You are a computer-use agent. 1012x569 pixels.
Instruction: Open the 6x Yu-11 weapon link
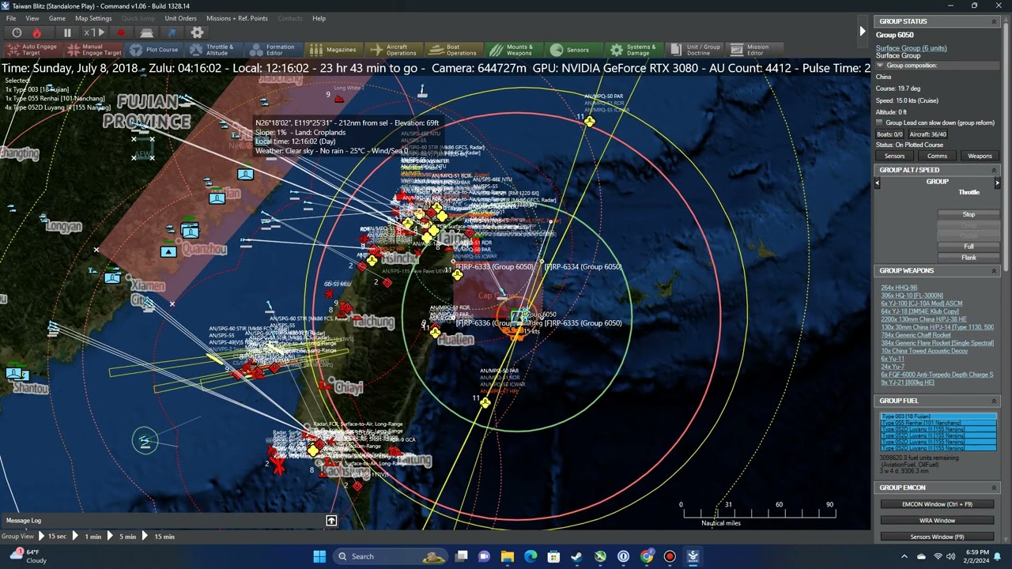(893, 359)
